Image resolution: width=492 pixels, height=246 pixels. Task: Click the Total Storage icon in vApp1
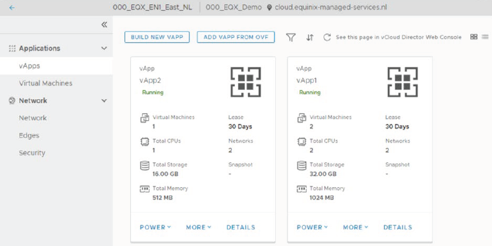(302, 165)
